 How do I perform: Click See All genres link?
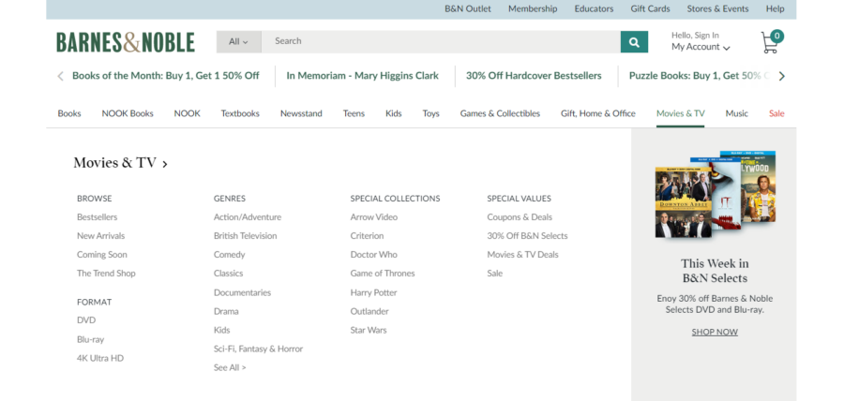coord(230,367)
